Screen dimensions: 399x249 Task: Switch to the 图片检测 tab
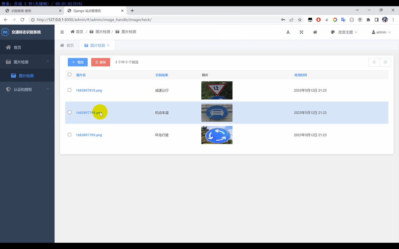click(x=97, y=45)
